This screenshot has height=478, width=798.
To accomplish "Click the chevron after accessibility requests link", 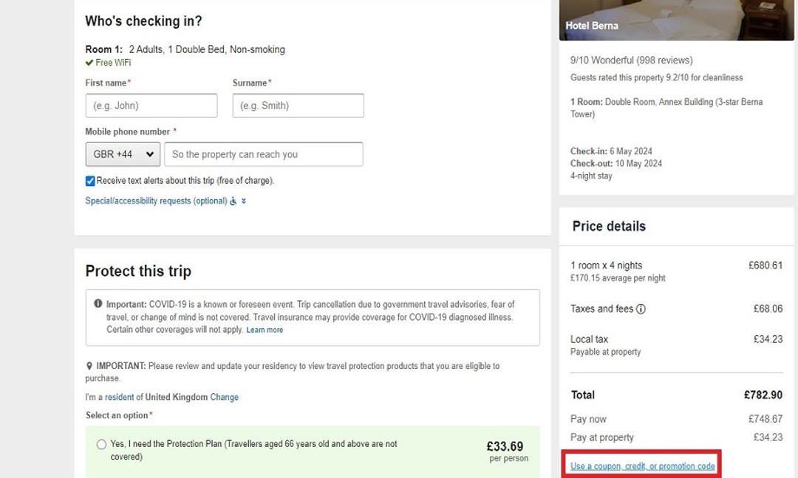I will tap(244, 201).
